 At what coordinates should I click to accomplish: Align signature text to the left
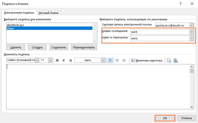pyautogui.click(x=110, y=60)
